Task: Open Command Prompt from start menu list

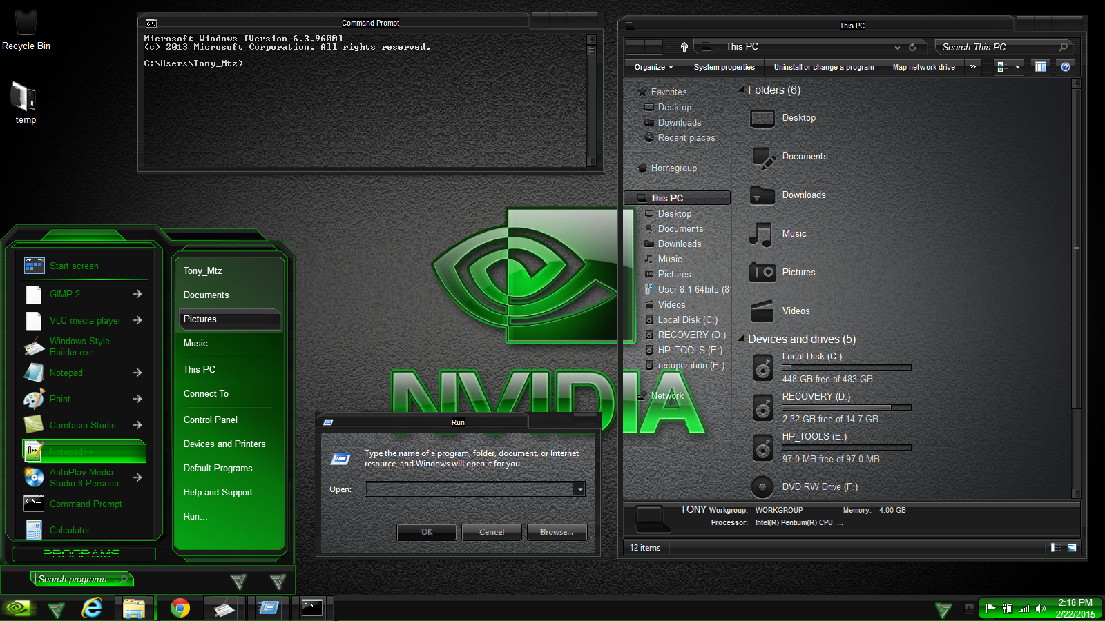Action: click(x=86, y=504)
